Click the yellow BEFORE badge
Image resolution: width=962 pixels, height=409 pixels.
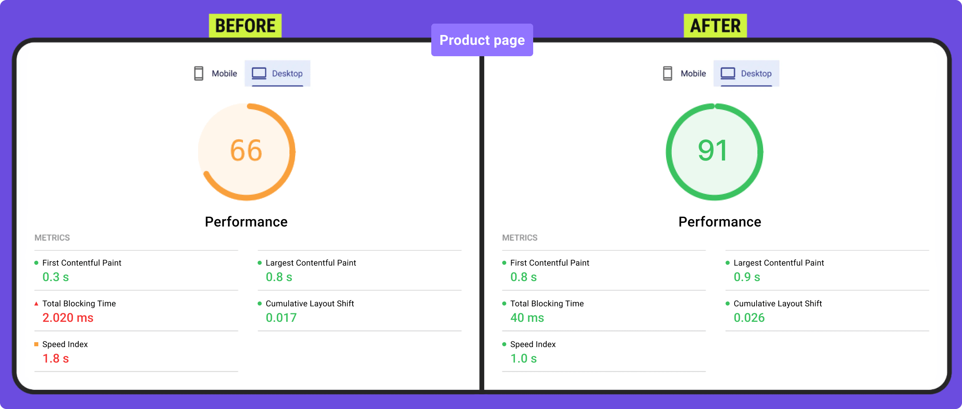(245, 26)
